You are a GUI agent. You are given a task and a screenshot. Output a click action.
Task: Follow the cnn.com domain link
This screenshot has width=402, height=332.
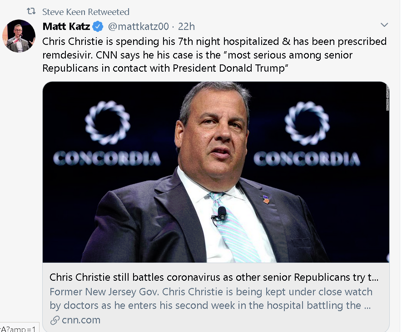pyautogui.click(x=81, y=320)
